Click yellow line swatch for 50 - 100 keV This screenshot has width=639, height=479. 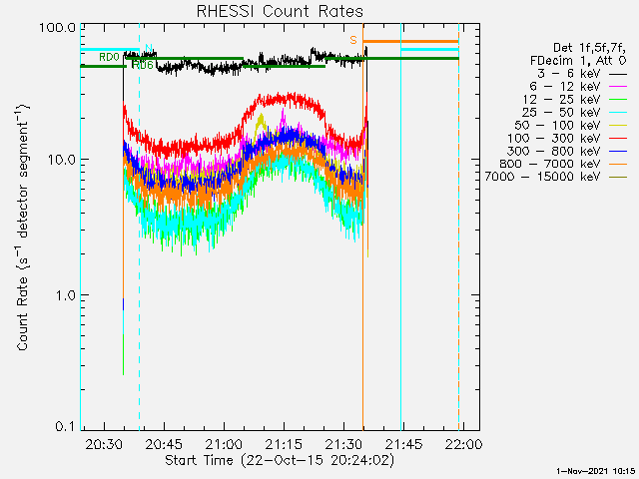tap(618, 126)
